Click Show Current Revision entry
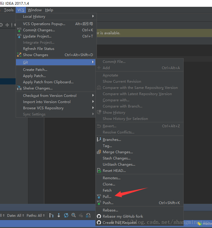This screenshot has width=212, height=228. click(139, 81)
